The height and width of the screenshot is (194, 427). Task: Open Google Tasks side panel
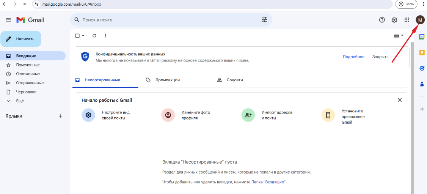tap(422, 68)
